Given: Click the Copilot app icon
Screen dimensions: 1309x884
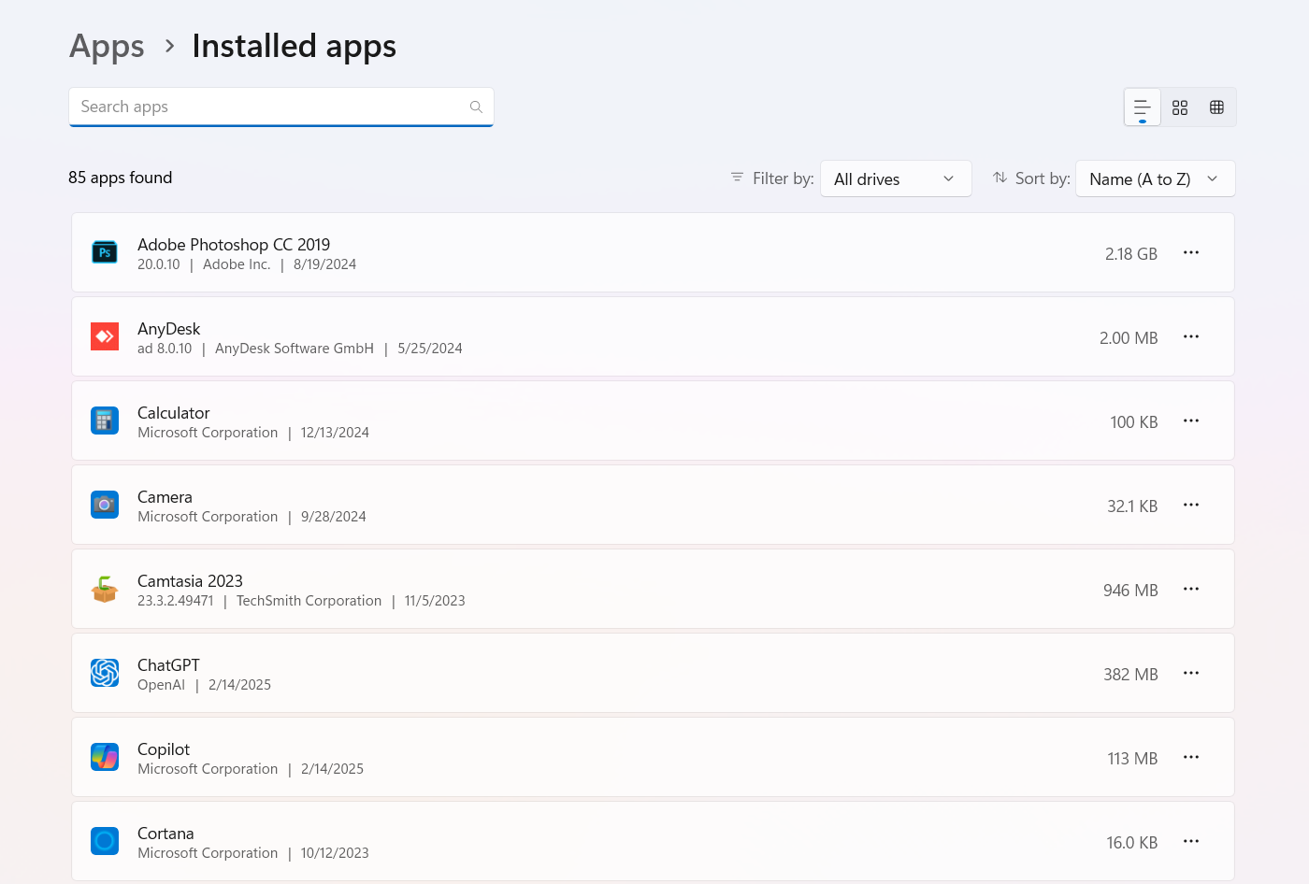Looking at the screenshot, I should point(105,757).
